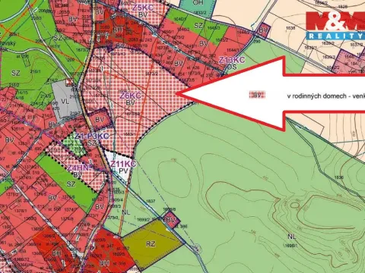365x273 pixels.
Task: Click the BV legend swatch inside arrow
Action: pyautogui.click(x=257, y=96)
